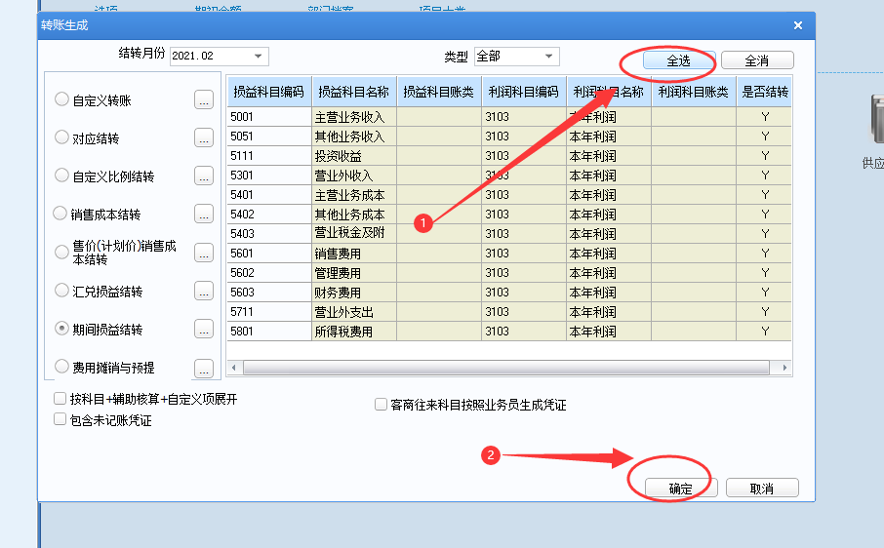
Task: Enable 按科目+辅助核算+自定义项展开 checkbox
Action: (60, 399)
